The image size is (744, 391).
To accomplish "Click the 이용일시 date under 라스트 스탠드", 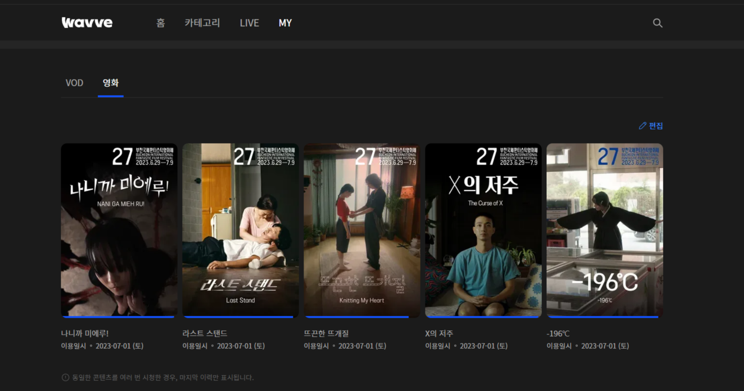I will [x=223, y=346].
